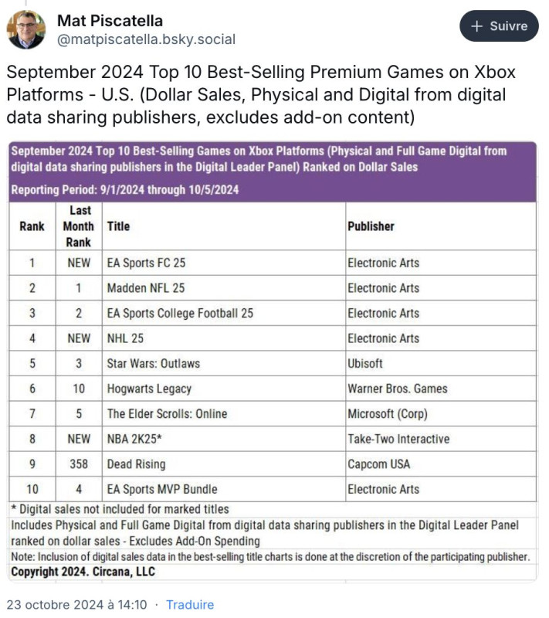Open the @matpiscatella.bsky.social handle link
The image size is (549, 618).
tap(146, 39)
